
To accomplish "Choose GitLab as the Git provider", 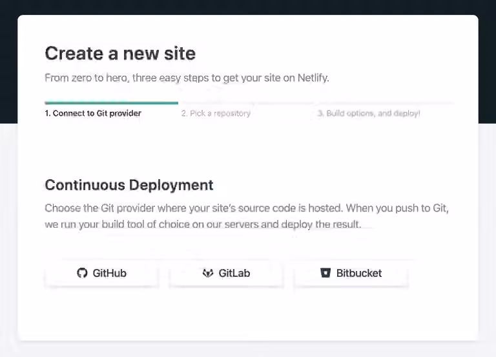I will [226, 273].
